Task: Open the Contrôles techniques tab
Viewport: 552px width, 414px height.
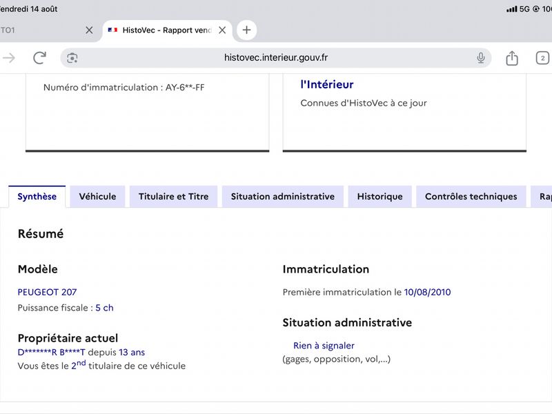Action: (x=471, y=197)
